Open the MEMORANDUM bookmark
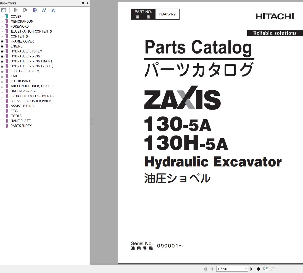Screen dimensions: 303x273 click(22, 22)
